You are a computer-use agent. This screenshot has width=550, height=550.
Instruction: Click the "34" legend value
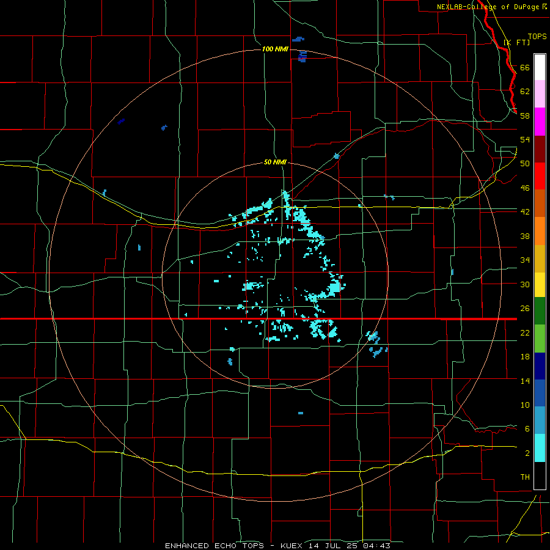tap(525, 260)
